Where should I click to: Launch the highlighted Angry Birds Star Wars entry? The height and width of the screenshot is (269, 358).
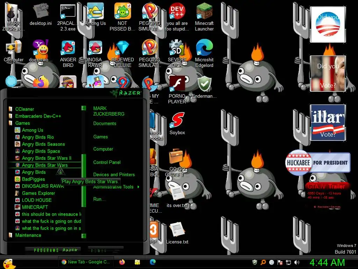(x=45, y=165)
